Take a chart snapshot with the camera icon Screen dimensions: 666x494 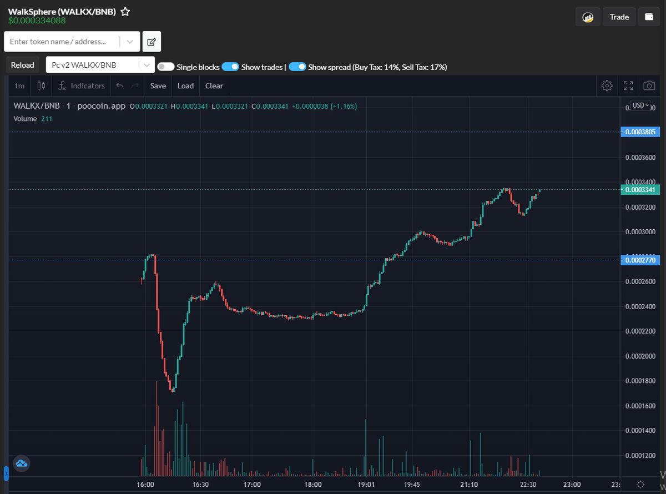(649, 85)
